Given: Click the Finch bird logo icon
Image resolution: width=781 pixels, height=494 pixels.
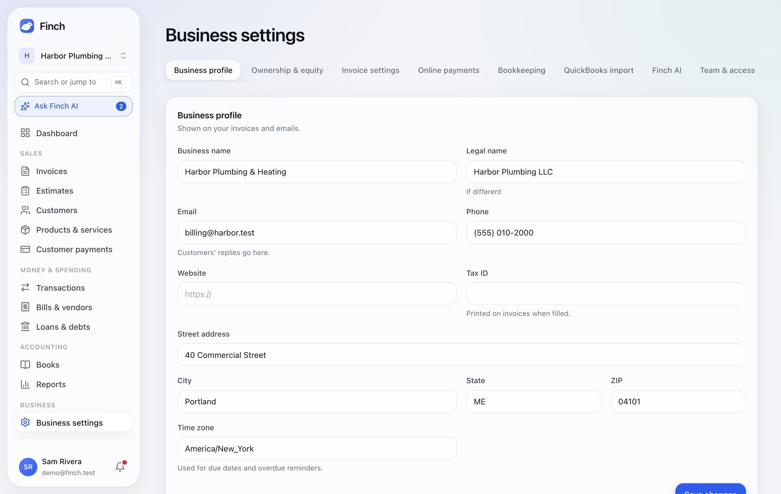Looking at the screenshot, I should coord(27,26).
